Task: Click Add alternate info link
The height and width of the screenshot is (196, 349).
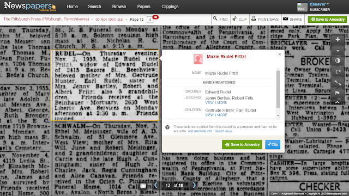Action: [x=200, y=131]
